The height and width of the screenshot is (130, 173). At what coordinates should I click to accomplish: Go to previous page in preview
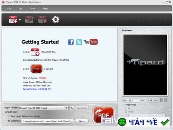pos(130,100)
